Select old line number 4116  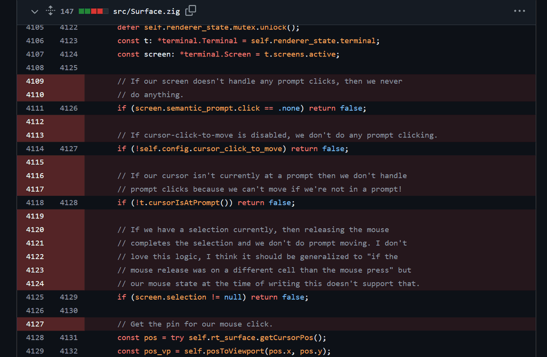click(35, 176)
